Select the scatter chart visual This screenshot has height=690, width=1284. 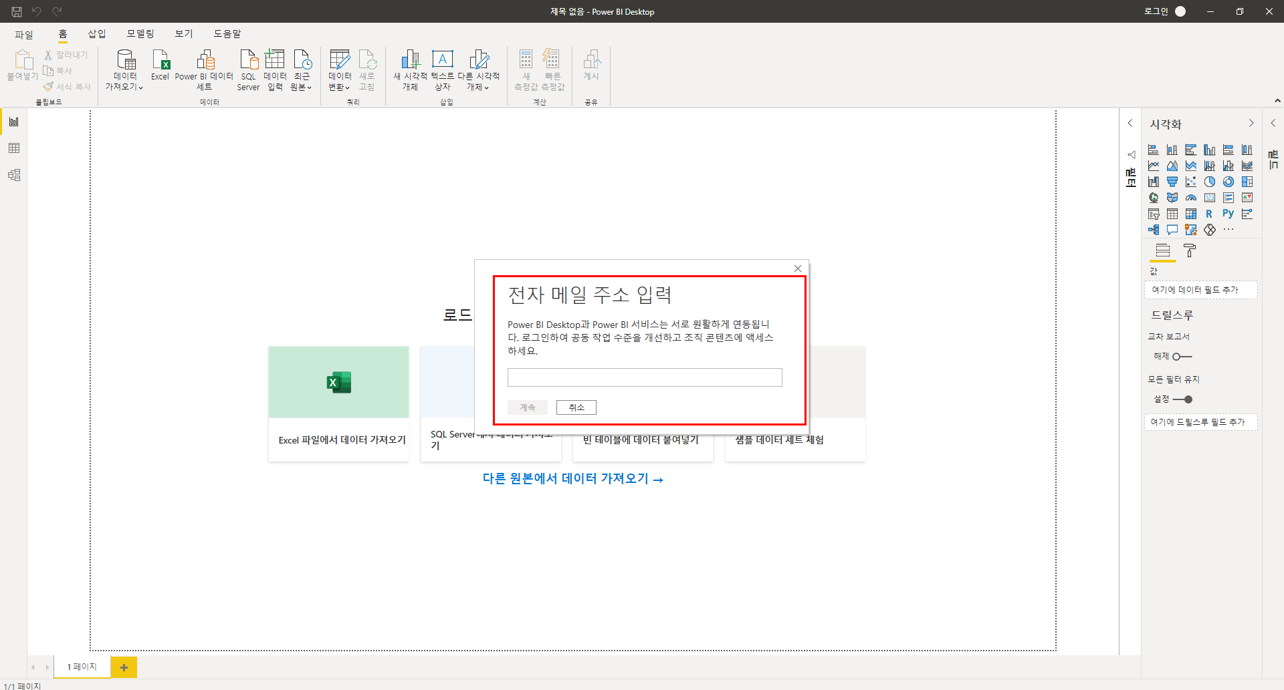coord(1191,182)
